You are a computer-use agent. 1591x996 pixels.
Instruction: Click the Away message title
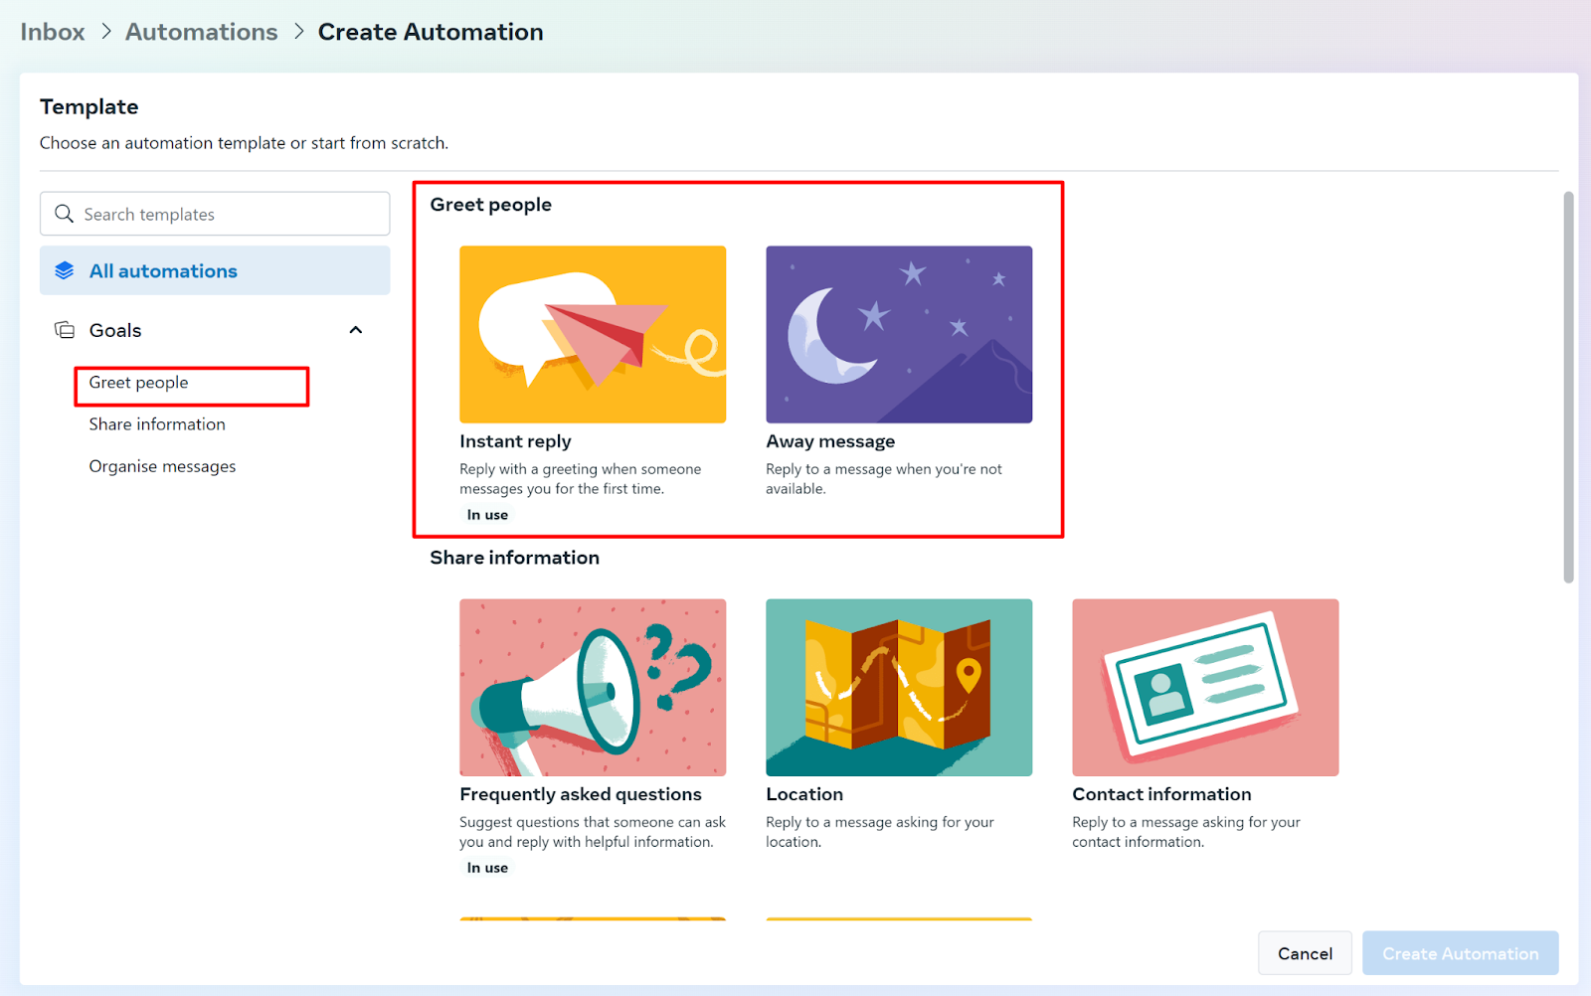pos(830,441)
